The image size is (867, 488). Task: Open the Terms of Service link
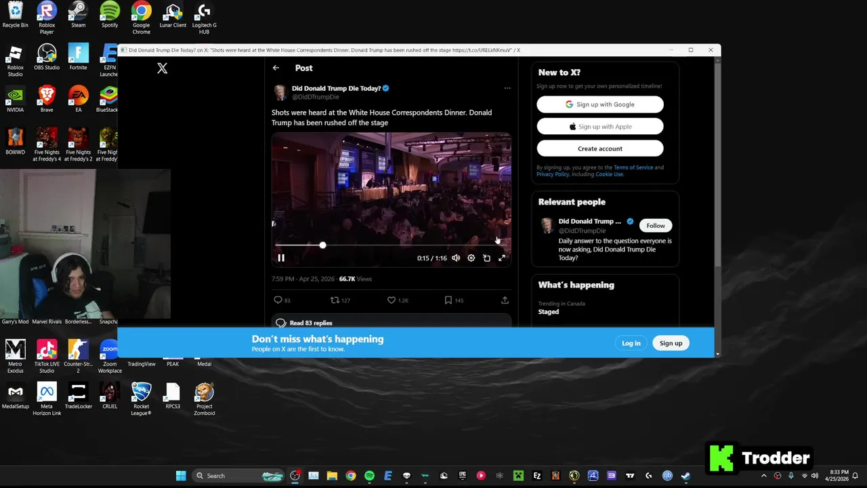pos(633,167)
